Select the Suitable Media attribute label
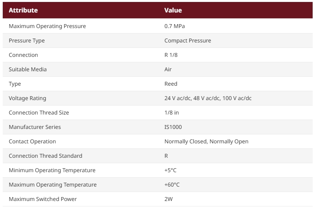Viewport: 315px width, 208px height. click(x=28, y=69)
